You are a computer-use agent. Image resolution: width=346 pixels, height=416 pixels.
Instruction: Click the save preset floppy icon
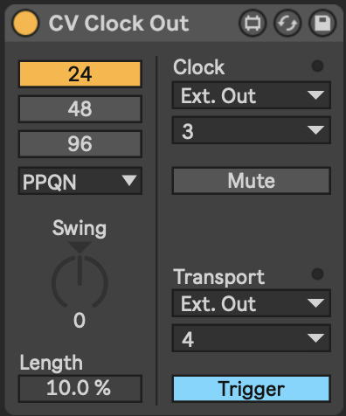click(x=322, y=23)
